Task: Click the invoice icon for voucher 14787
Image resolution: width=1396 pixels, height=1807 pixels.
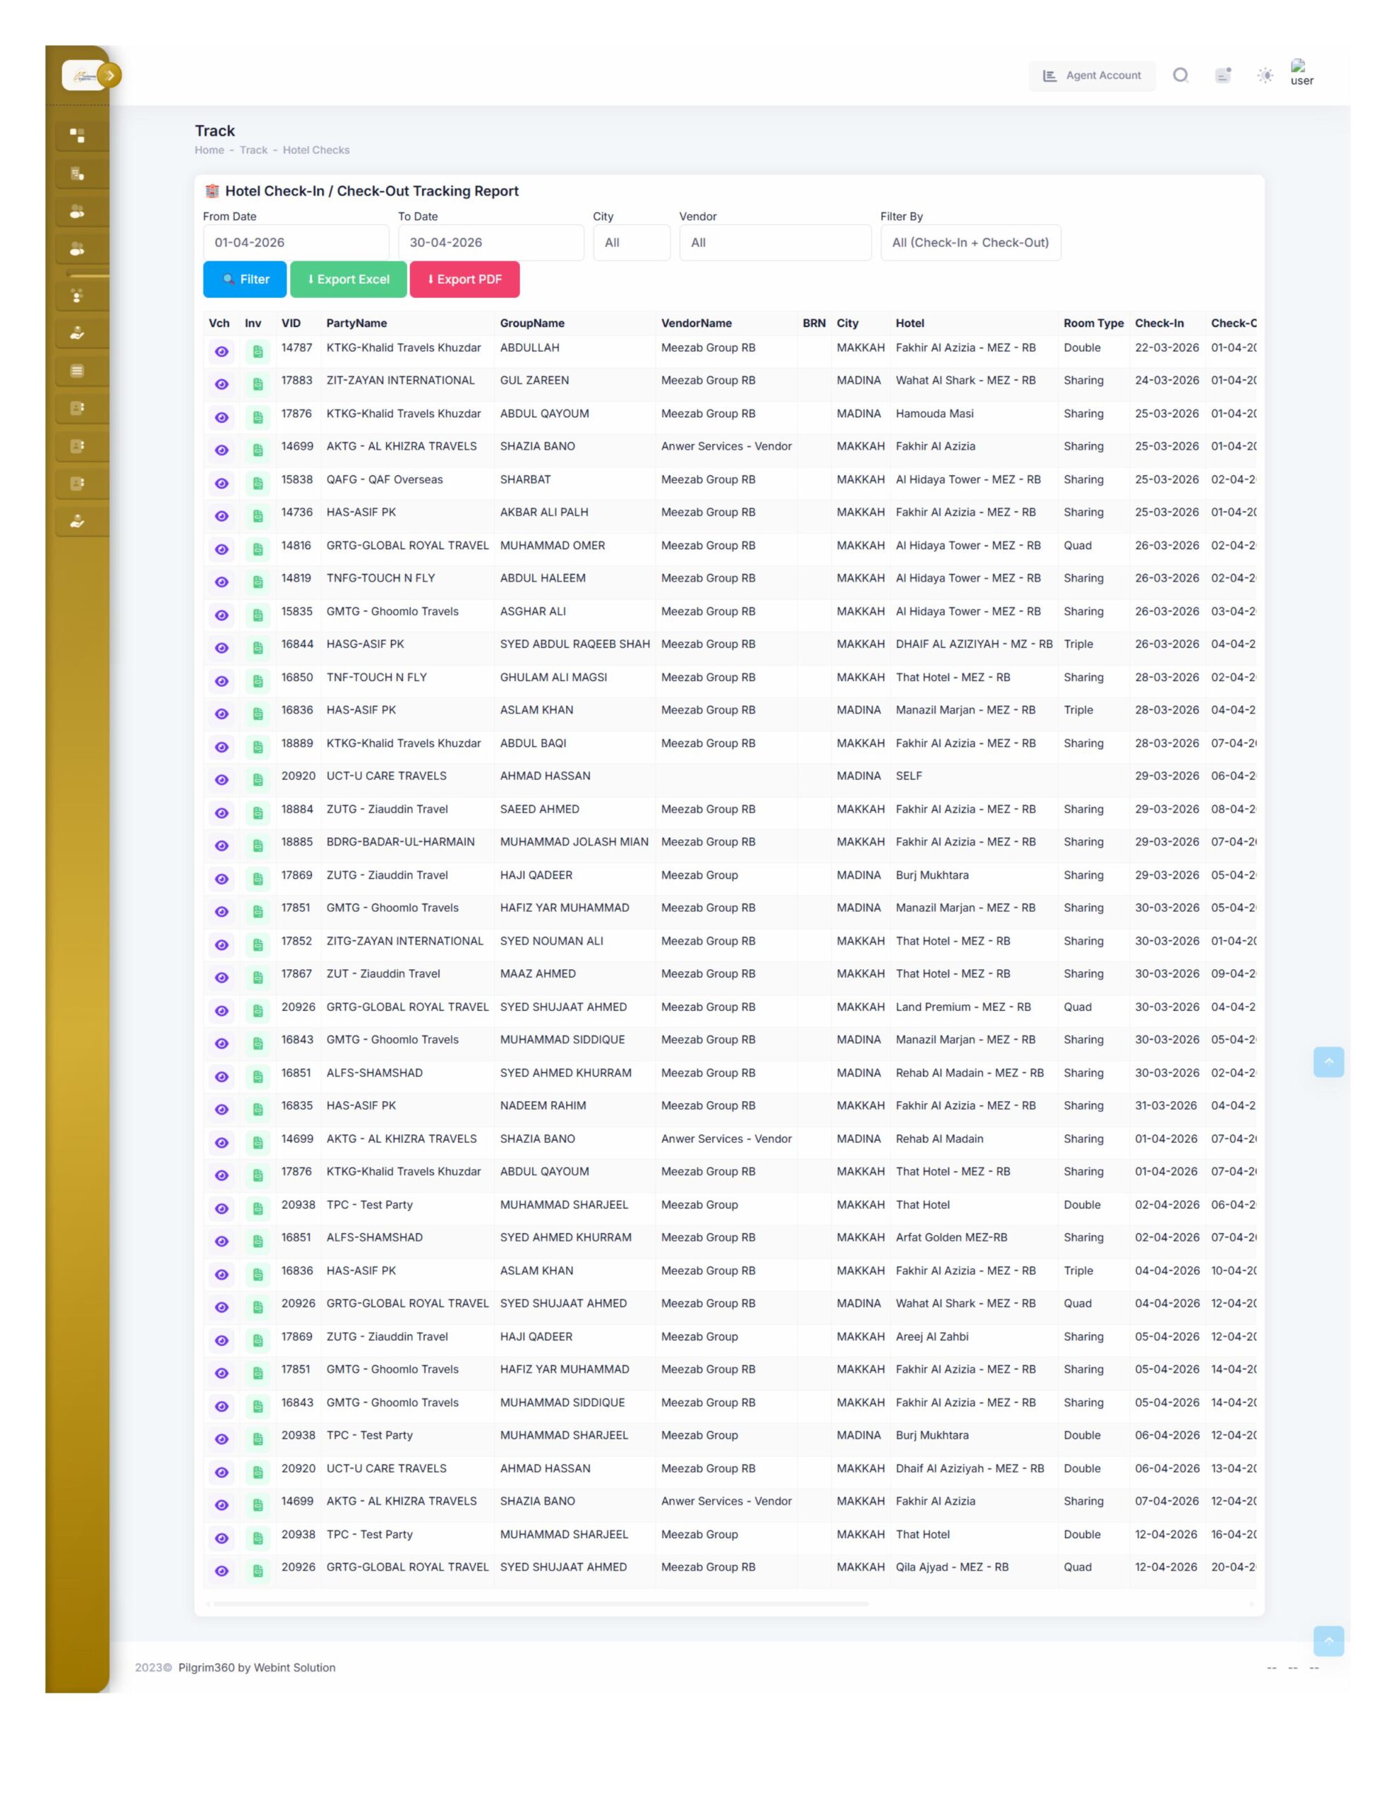Action: [x=258, y=352]
